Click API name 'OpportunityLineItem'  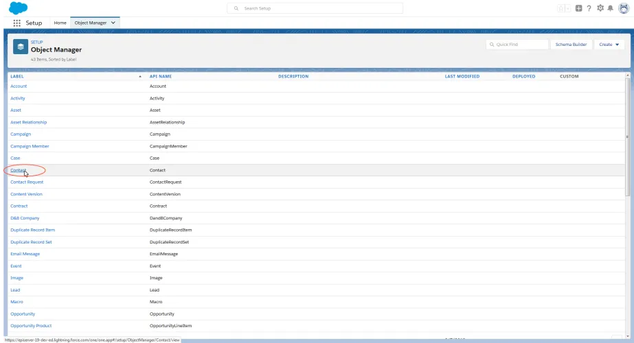(x=170, y=326)
